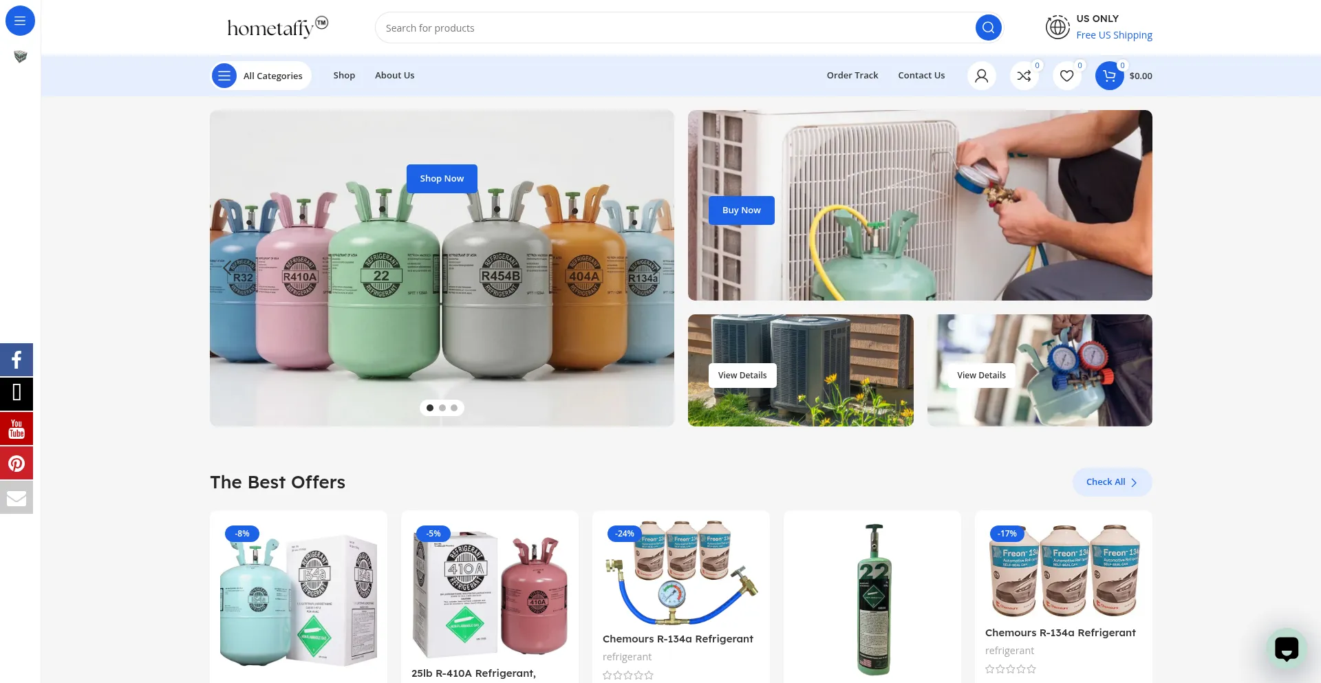Click the US ONLY heading text

(1097, 19)
